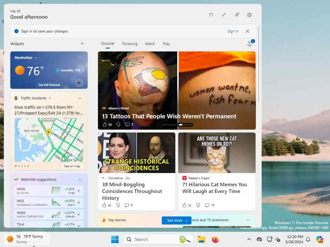330x247 pixels.
Task: Dislike the Coincidences article
Action: 118,205
